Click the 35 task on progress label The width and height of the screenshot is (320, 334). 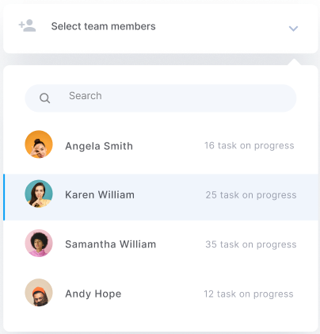point(251,244)
